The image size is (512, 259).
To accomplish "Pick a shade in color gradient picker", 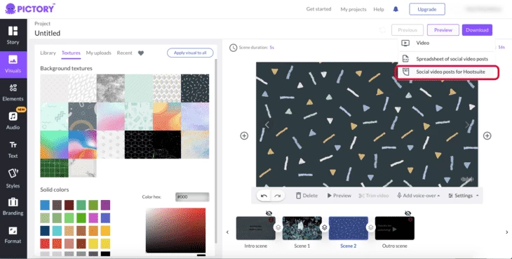I will [175, 230].
